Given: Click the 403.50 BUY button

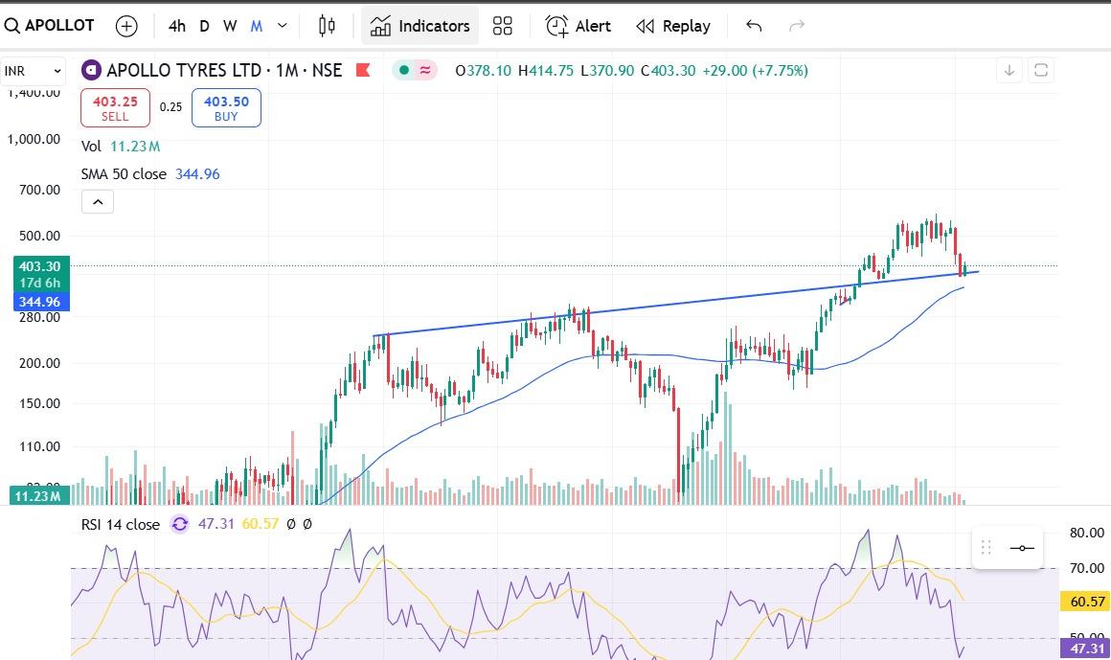Looking at the screenshot, I should click(x=226, y=107).
